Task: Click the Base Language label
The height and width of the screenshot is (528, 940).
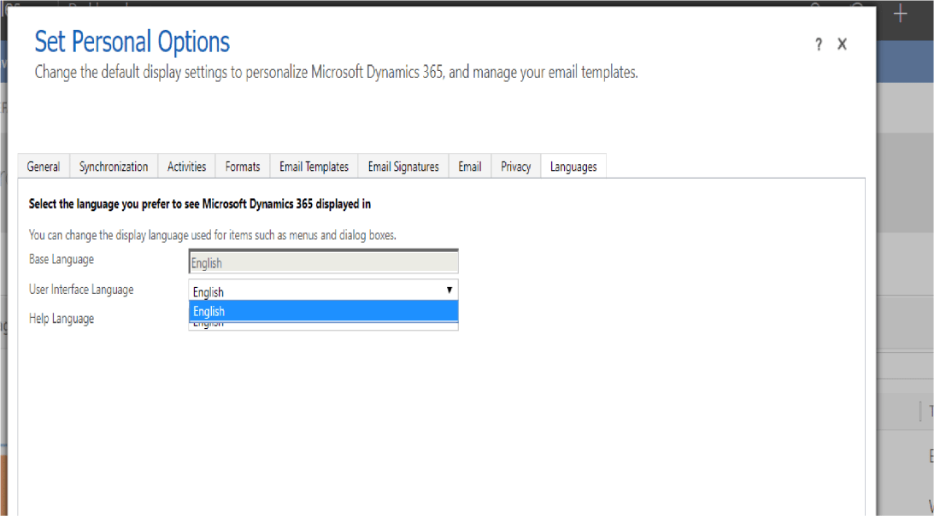Action: tap(62, 259)
